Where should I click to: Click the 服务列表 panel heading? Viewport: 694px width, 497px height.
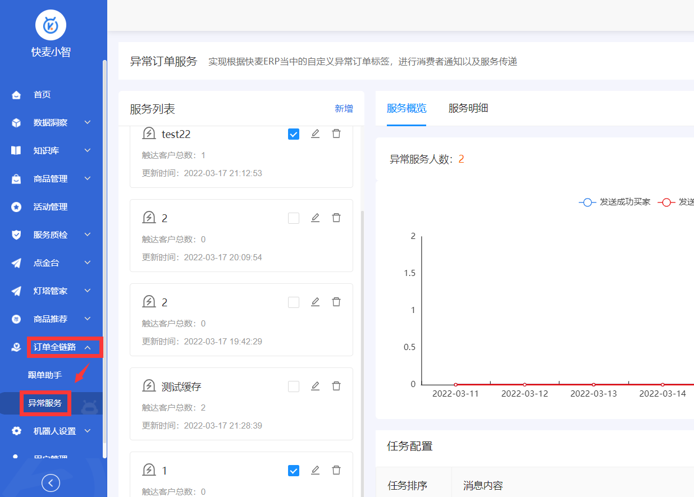click(152, 109)
